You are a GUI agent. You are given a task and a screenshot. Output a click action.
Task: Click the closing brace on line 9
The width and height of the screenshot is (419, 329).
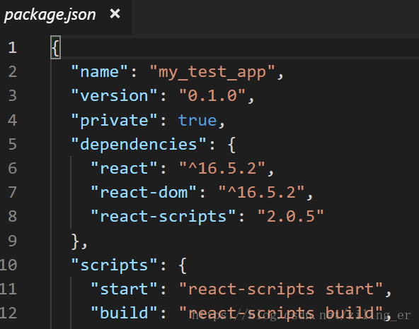tap(75, 241)
